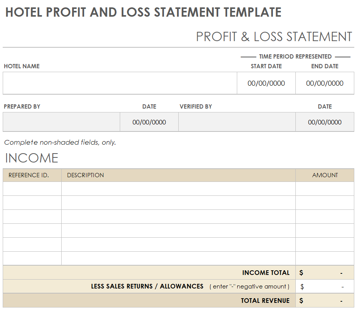Select first income row Description cell
Screen dimensions: 357x311
[x=178, y=189]
